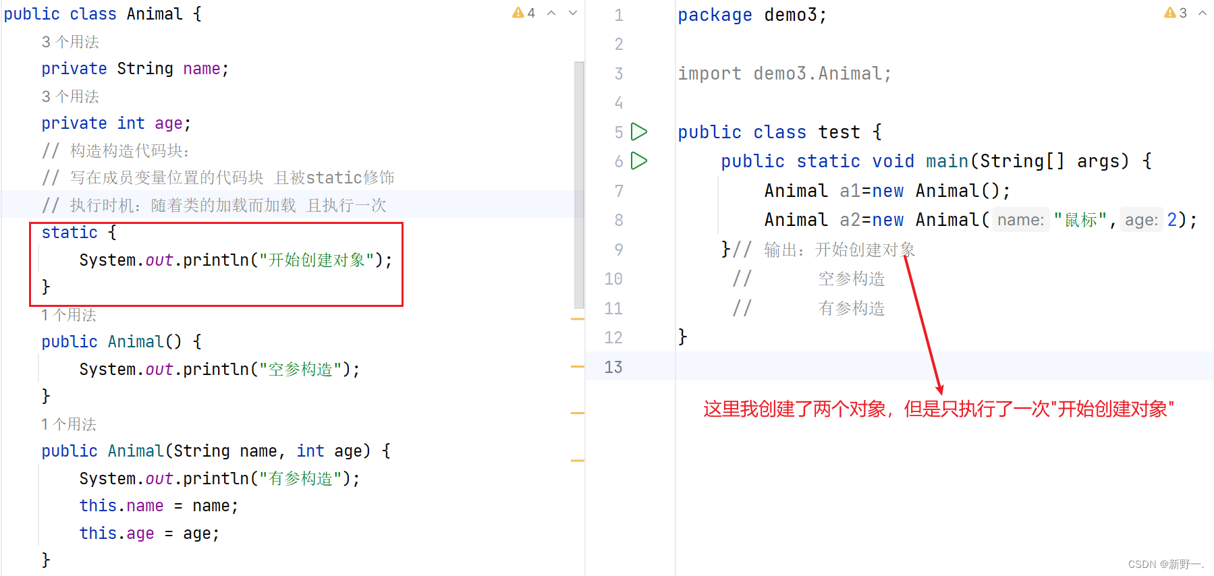Viewport: 1214px width, 576px height.
Task: Click comment '有参构造' on line 11
Action: pyautogui.click(x=852, y=308)
